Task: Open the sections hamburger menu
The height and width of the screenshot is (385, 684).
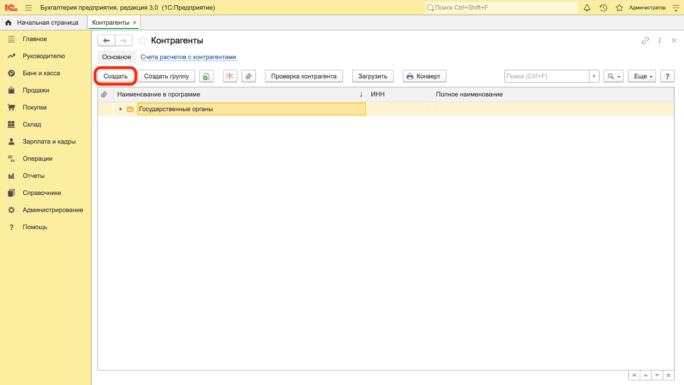Action: (28, 8)
